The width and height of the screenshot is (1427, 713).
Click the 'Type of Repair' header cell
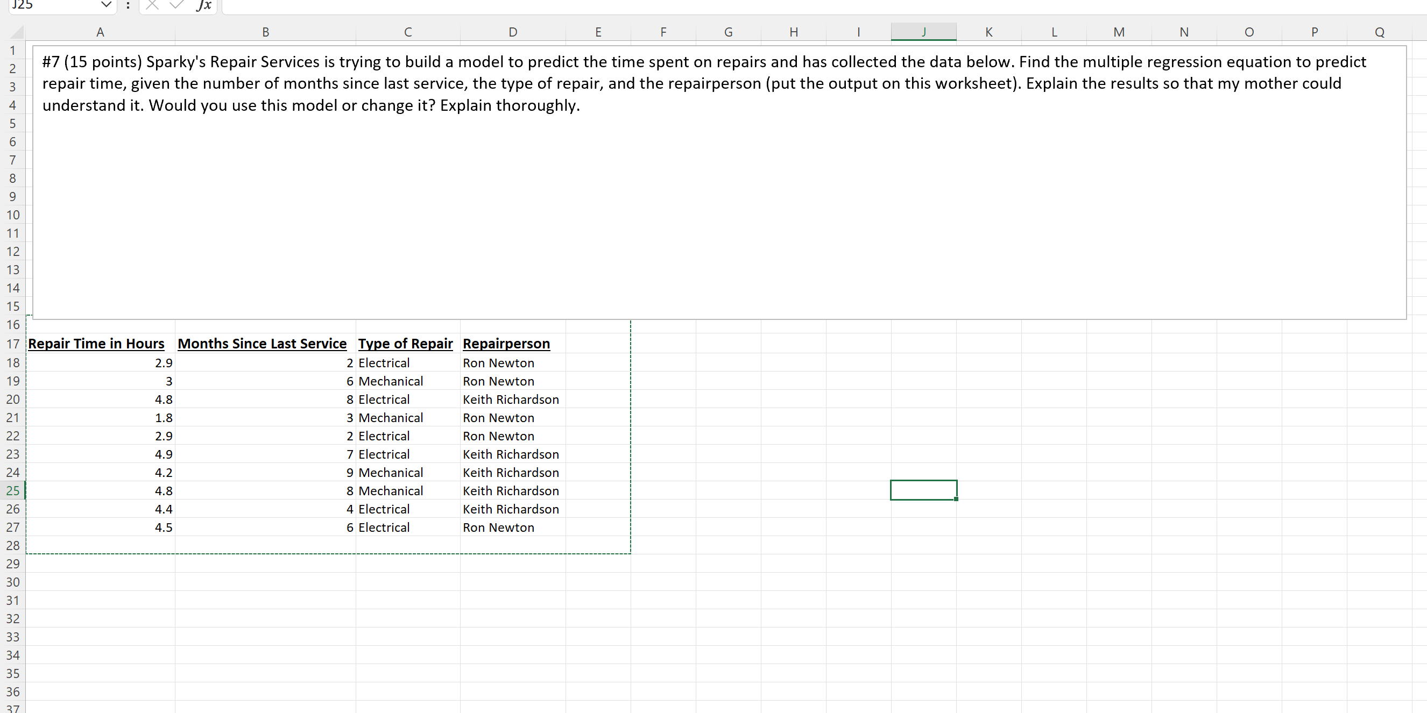coord(405,344)
